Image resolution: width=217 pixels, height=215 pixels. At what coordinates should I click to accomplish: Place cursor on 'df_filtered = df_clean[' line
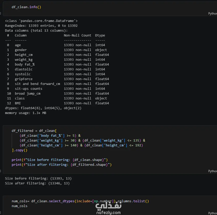pos(34,131)
